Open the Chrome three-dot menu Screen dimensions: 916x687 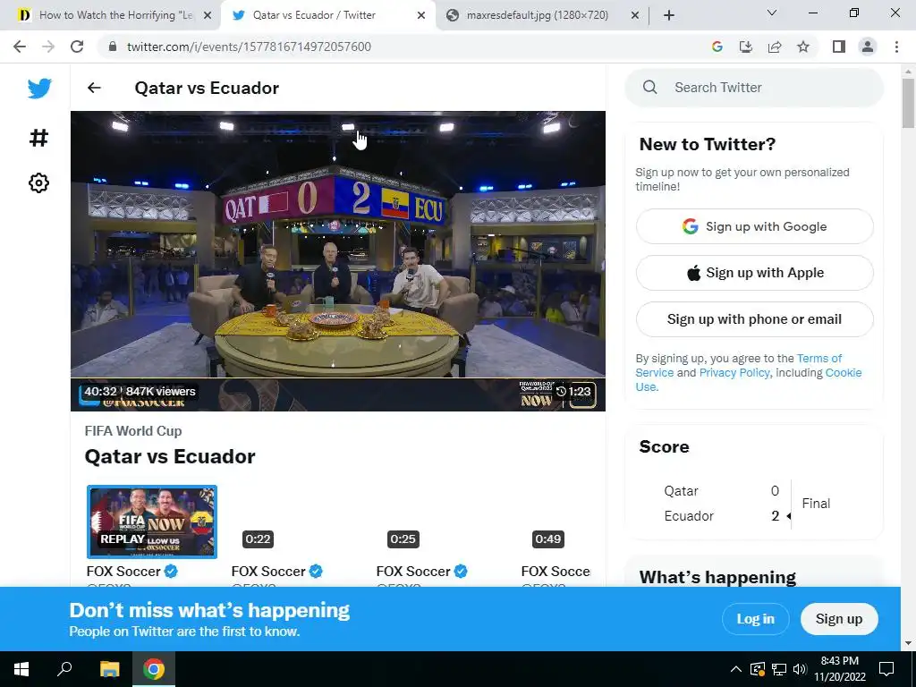(x=896, y=47)
